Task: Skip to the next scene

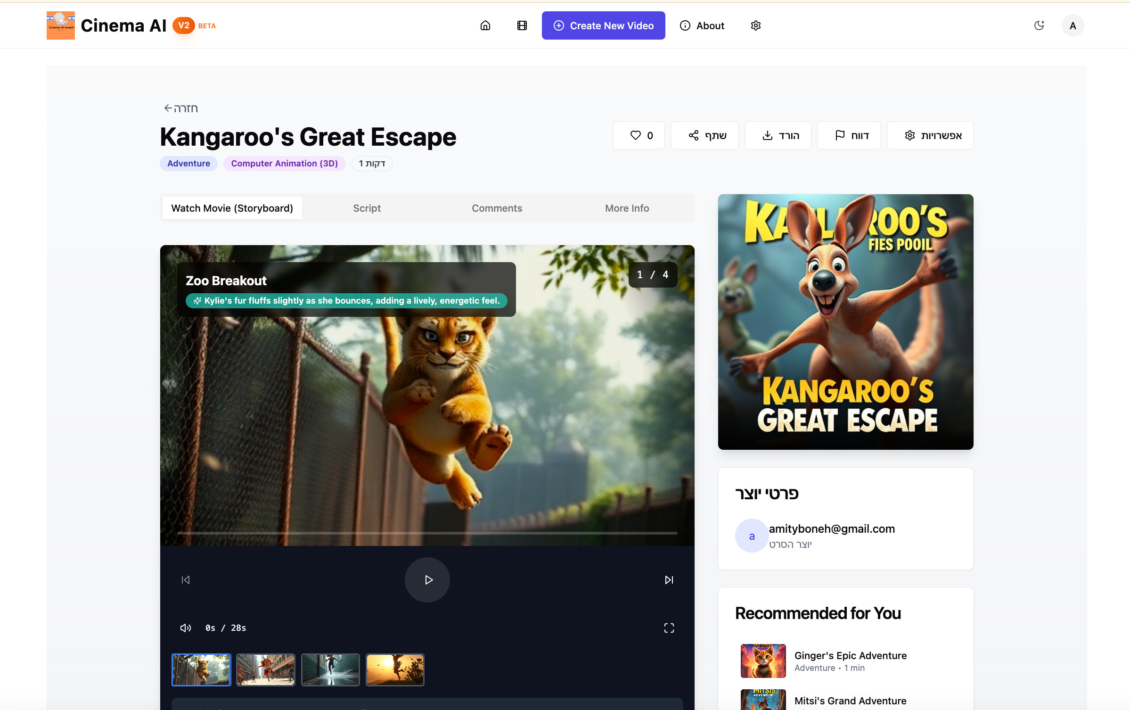Action: 669,579
